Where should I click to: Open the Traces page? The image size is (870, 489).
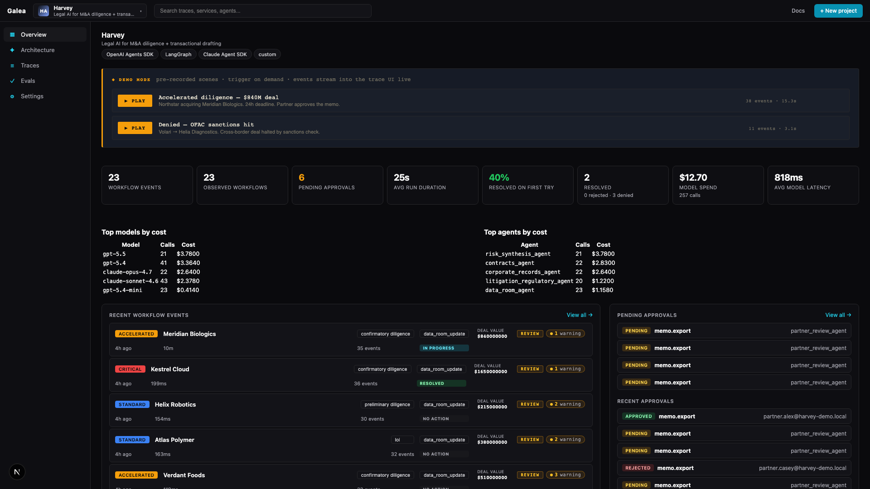coord(45,65)
